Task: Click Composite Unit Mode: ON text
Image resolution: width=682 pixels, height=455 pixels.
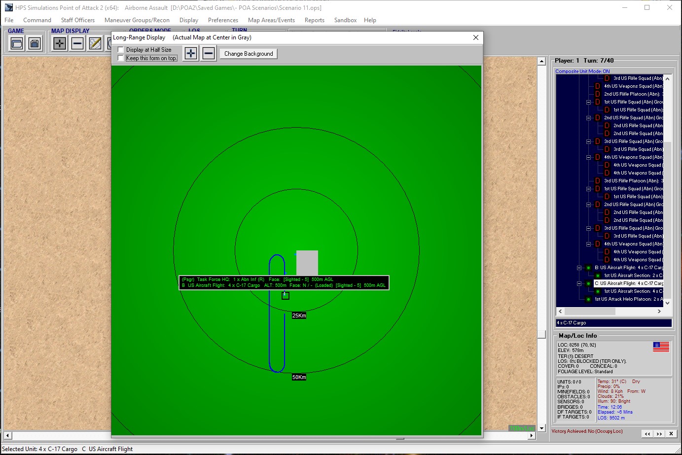Action: coord(582,71)
